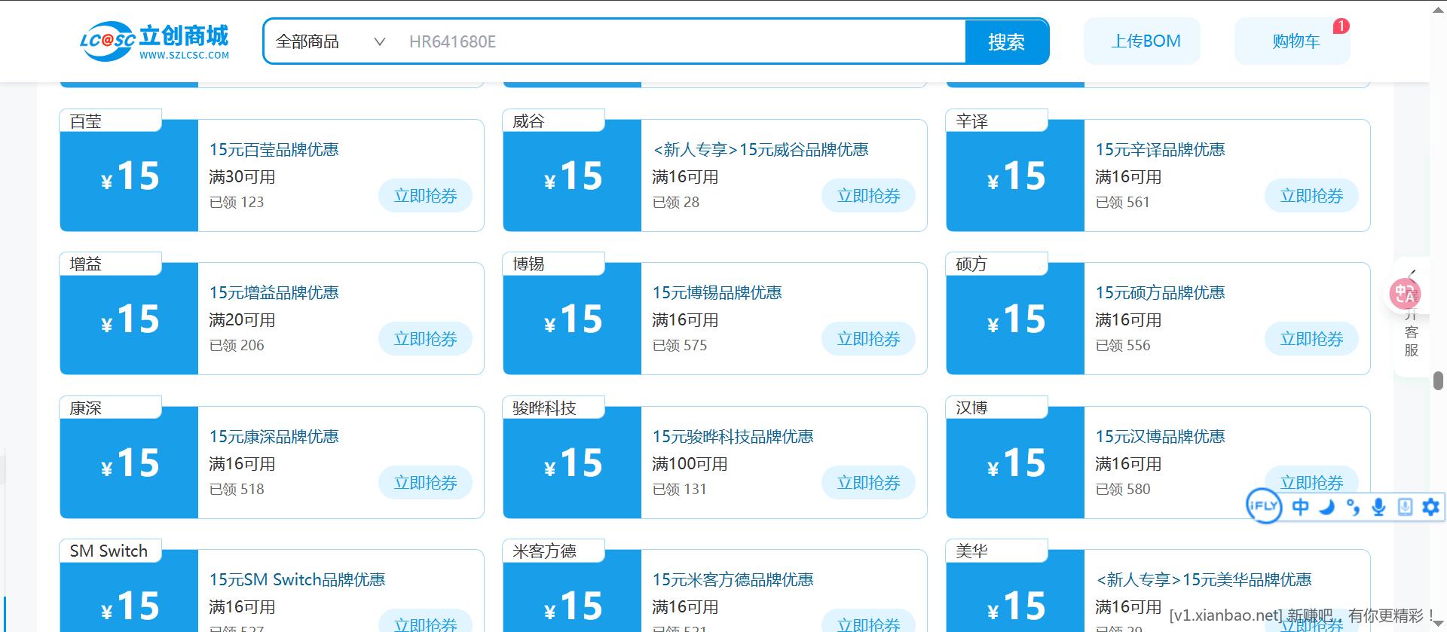Image resolution: width=1447 pixels, height=632 pixels.
Task: Open the 立创商城 logo homepage link
Action: 154,41
